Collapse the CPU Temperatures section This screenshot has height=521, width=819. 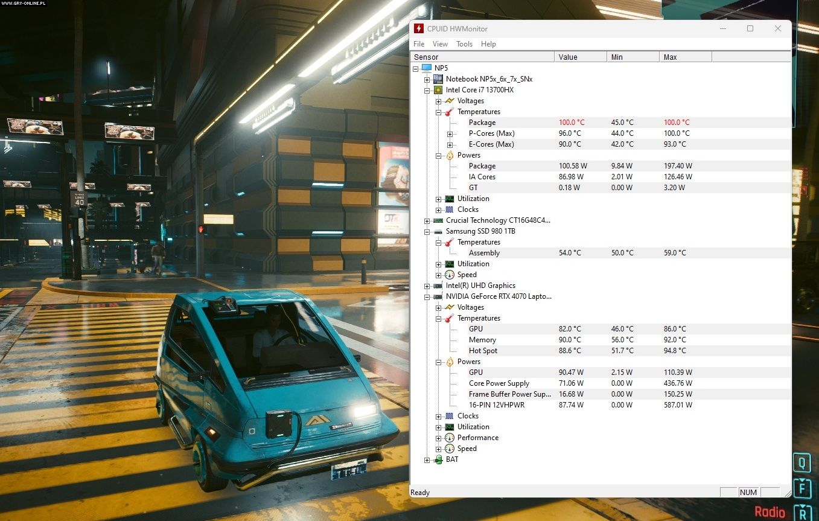pyautogui.click(x=439, y=112)
